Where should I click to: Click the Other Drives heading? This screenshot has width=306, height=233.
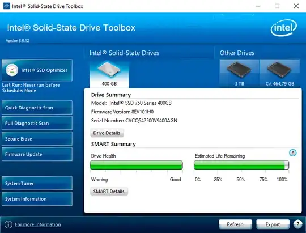pos(237,53)
